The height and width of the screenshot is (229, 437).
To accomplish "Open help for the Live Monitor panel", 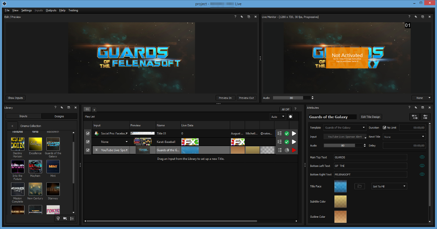I will point(409,17).
